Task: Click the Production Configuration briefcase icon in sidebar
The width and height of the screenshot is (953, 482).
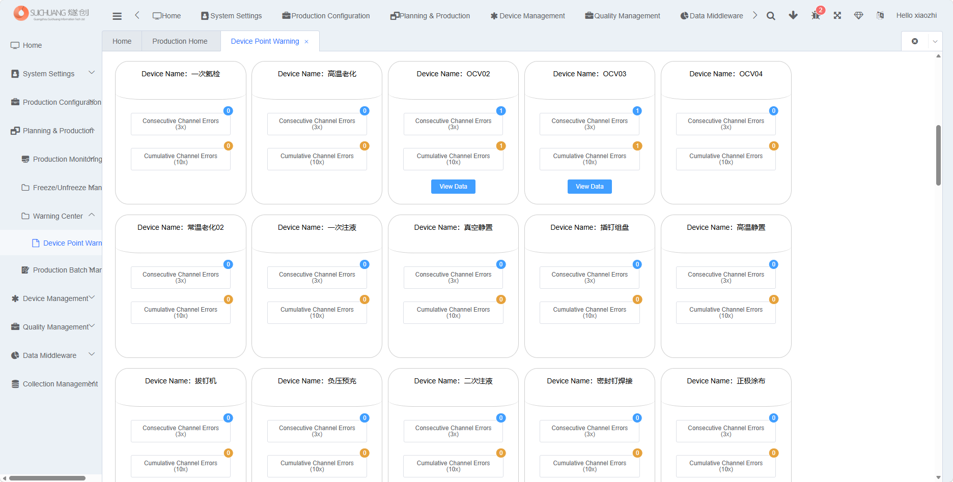Action: (x=15, y=102)
